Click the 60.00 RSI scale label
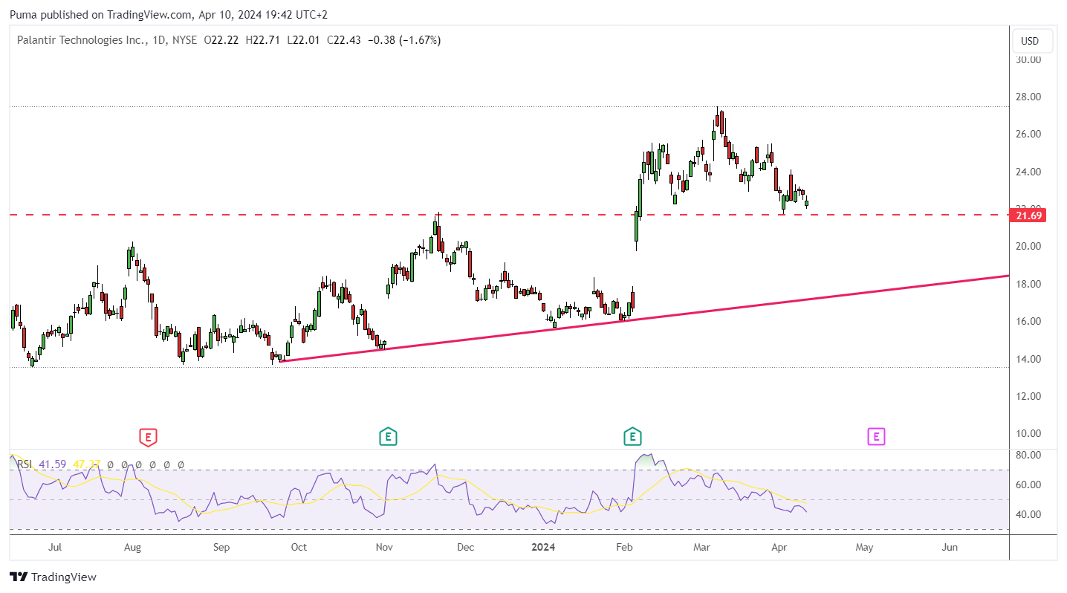The image size is (1067, 593). pyautogui.click(x=1028, y=485)
